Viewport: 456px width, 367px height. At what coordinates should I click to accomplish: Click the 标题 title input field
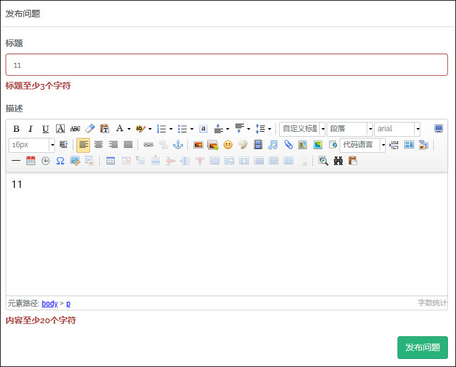(227, 65)
